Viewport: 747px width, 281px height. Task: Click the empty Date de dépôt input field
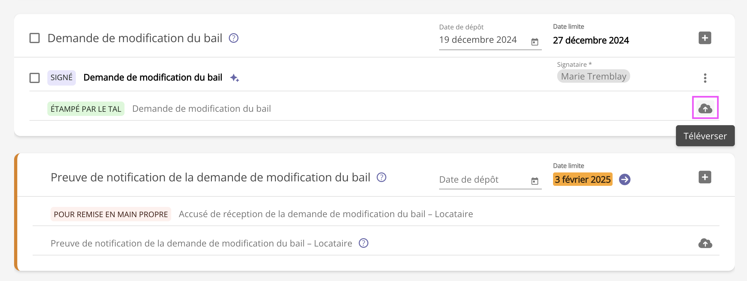click(480, 180)
